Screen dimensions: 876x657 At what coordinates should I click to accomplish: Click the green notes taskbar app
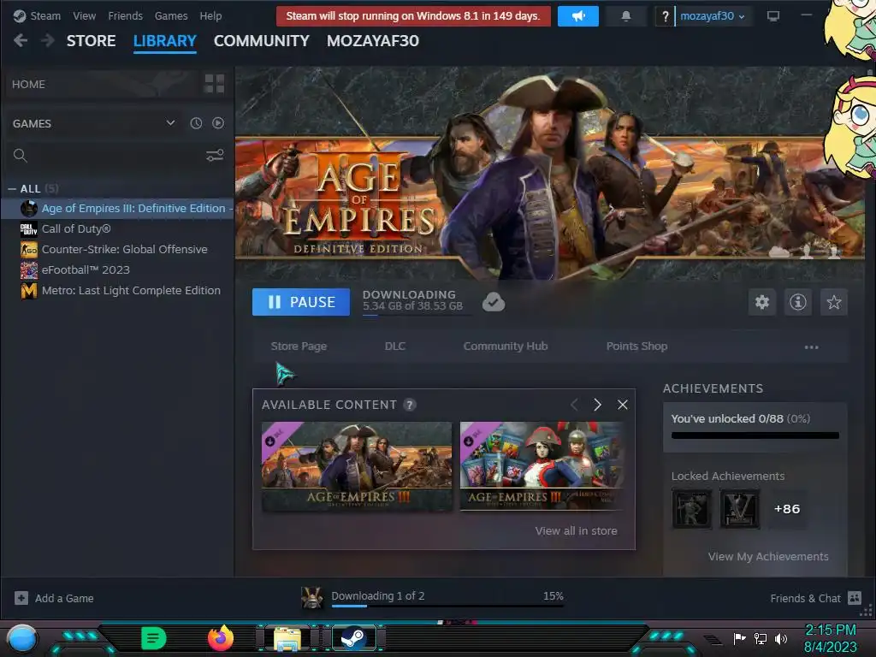[154, 638]
